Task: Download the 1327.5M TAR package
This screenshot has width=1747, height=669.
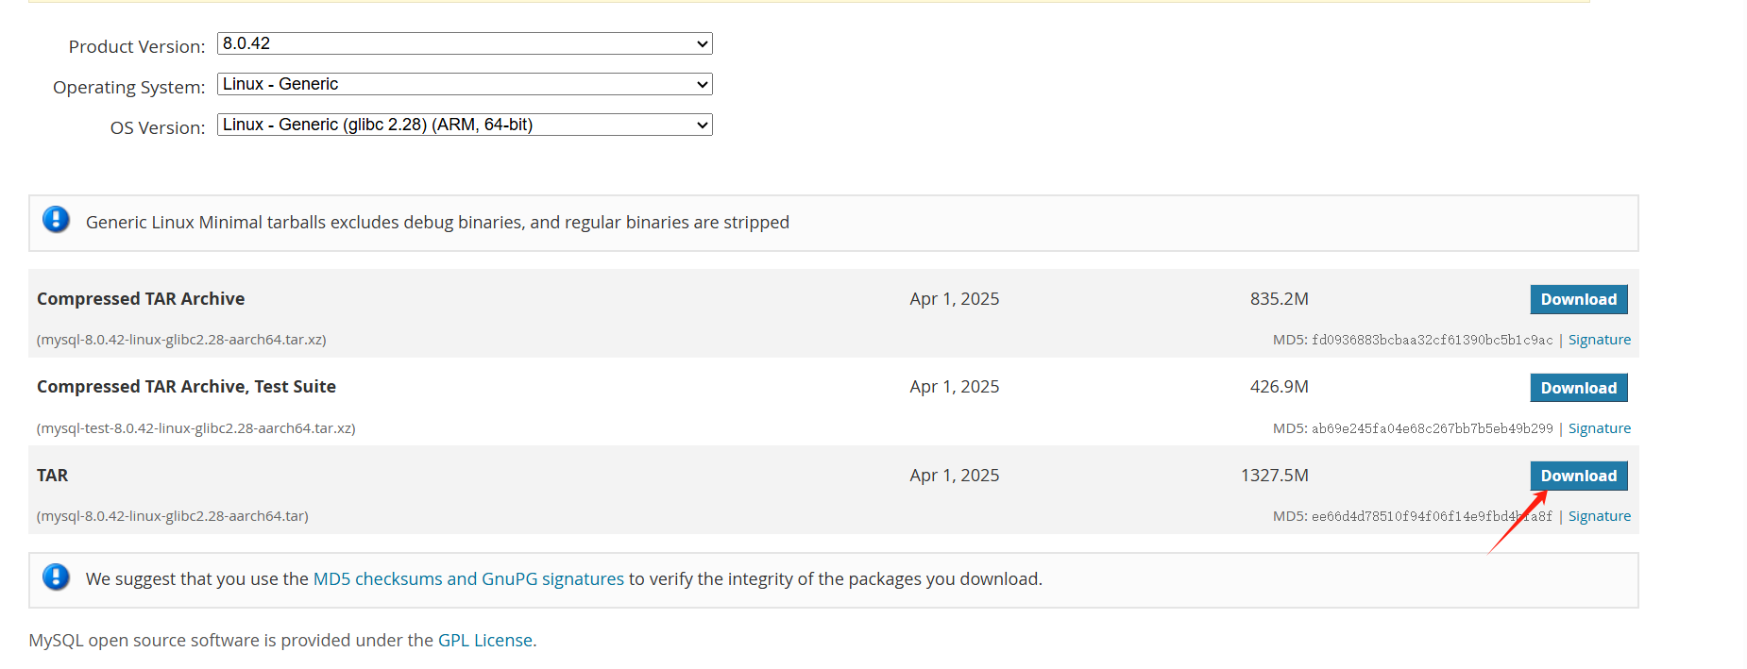Action: point(1579,476)
